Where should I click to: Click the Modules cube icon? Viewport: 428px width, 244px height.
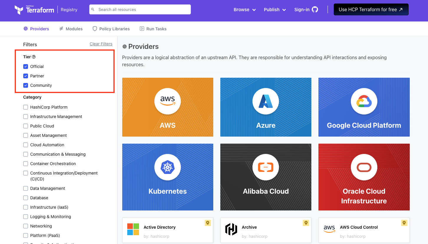[x=61, y=29]
